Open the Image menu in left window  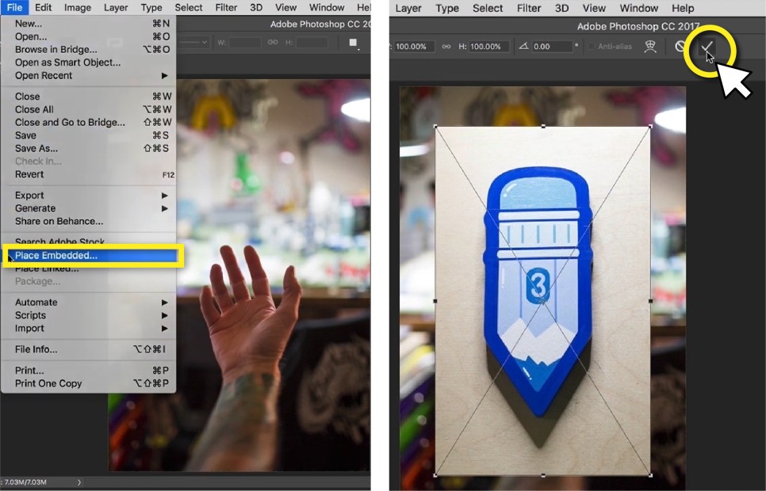78,7
